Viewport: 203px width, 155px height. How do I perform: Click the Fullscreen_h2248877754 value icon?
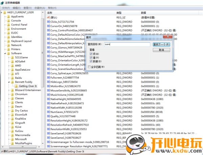48,77
